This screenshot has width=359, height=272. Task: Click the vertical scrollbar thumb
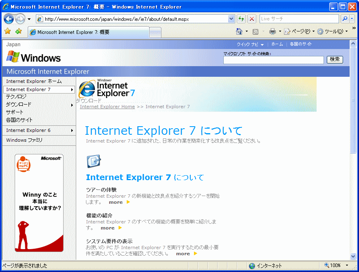[x=353, y=100]
